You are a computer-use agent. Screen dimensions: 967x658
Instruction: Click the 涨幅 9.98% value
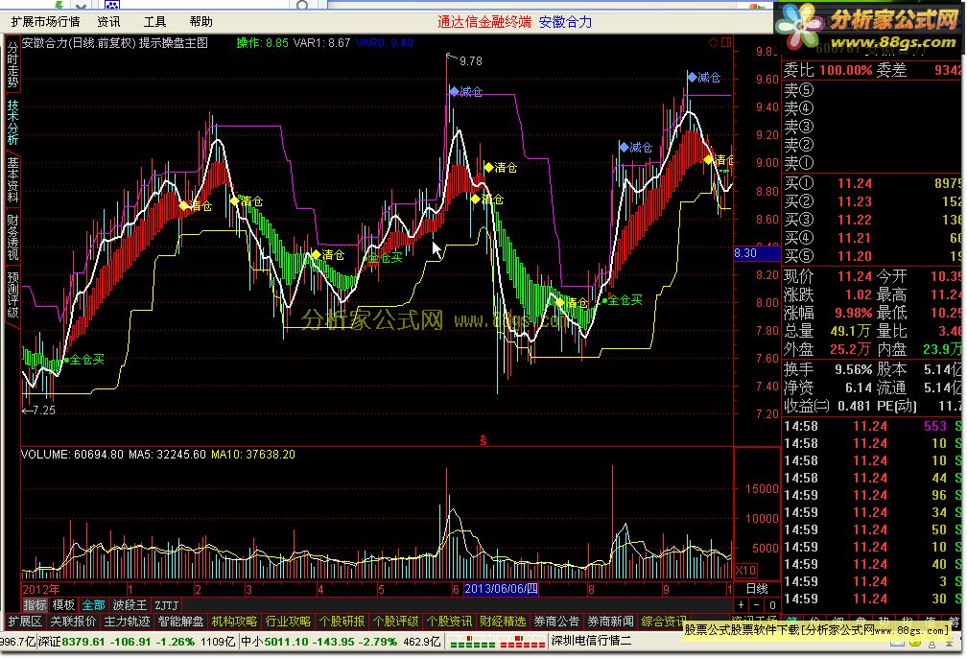click(x=854, y=313)
